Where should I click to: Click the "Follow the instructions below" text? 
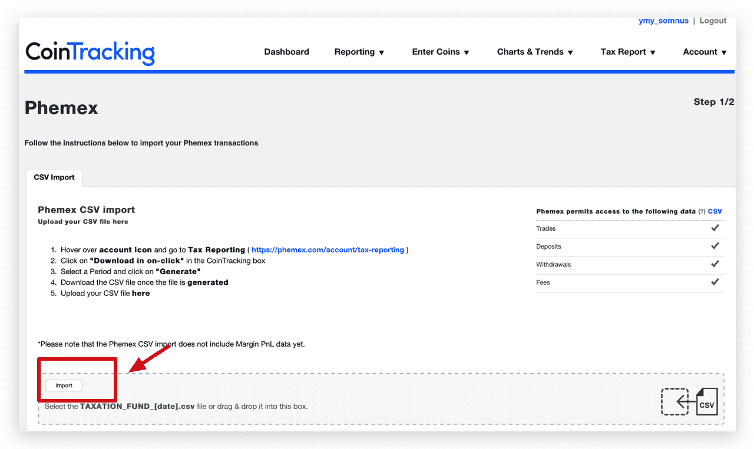[x=141, y=143]
